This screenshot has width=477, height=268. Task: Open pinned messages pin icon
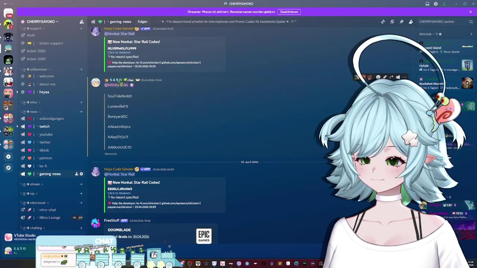click(x=401, y=22)
